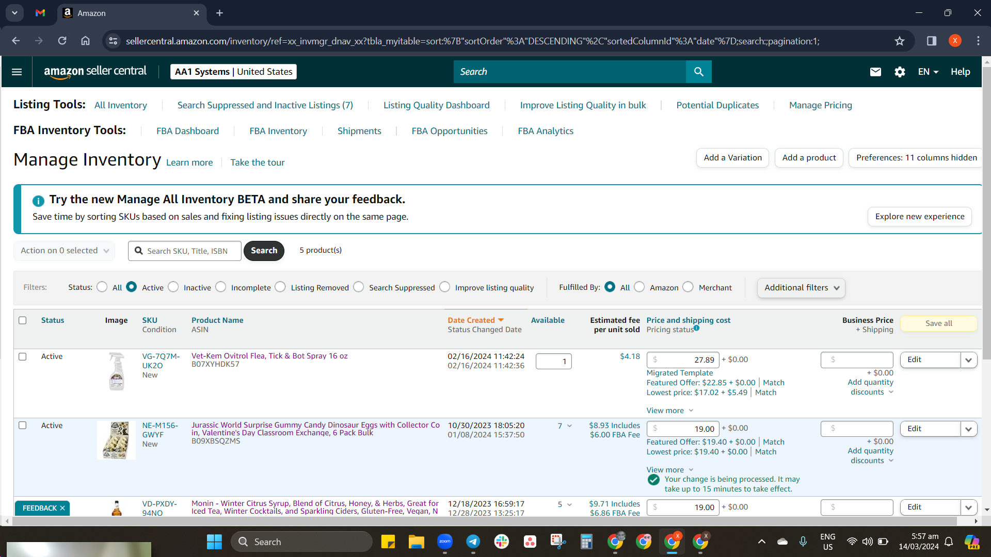Click the Amazon Seller Central logo
Image resolution: width=991 pixels, height=557 pixels.
[95, 72]
